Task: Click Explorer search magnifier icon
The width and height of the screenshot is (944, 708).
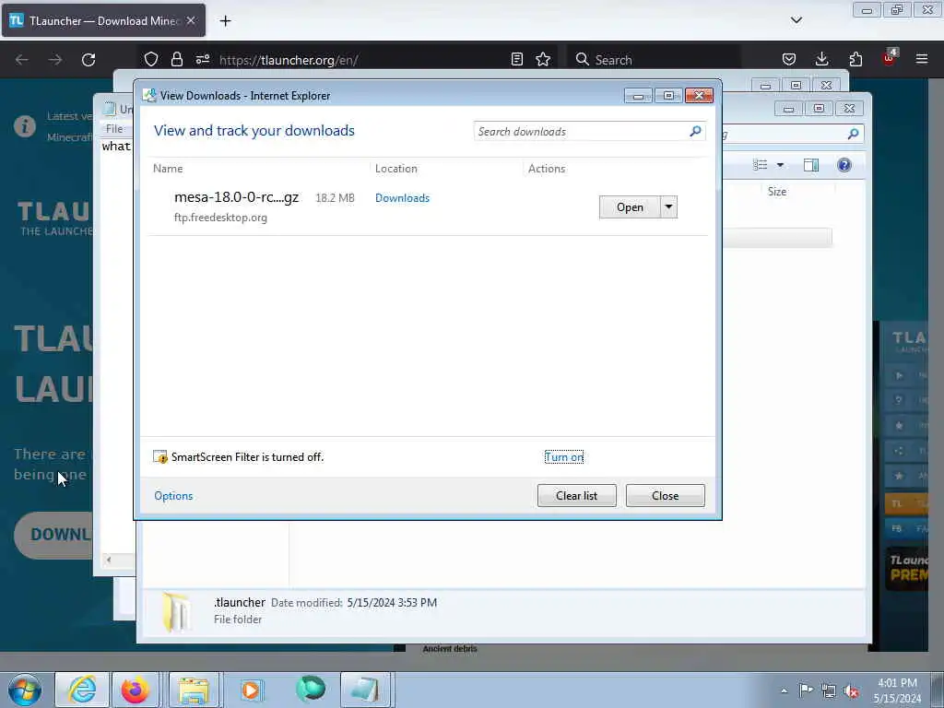Action: point(853,134)
